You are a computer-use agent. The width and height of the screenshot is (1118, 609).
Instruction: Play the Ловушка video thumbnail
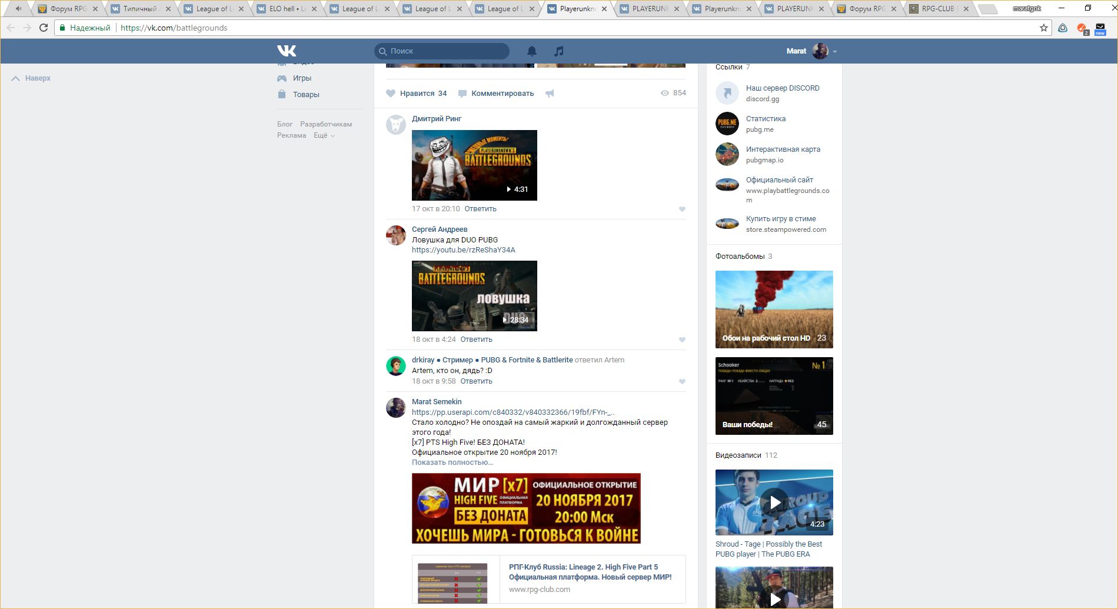474,296
